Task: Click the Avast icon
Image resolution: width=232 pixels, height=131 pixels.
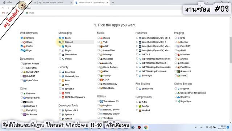Action: [x=63, y=80]
